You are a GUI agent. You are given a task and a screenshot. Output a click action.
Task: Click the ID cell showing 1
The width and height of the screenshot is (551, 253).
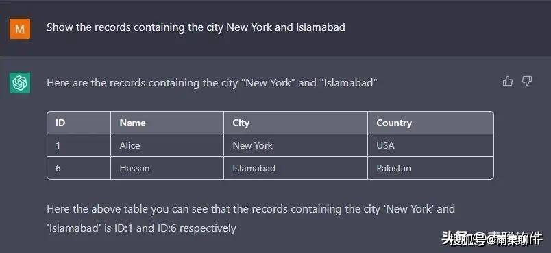pyautogui.click(x=79, y=145)
